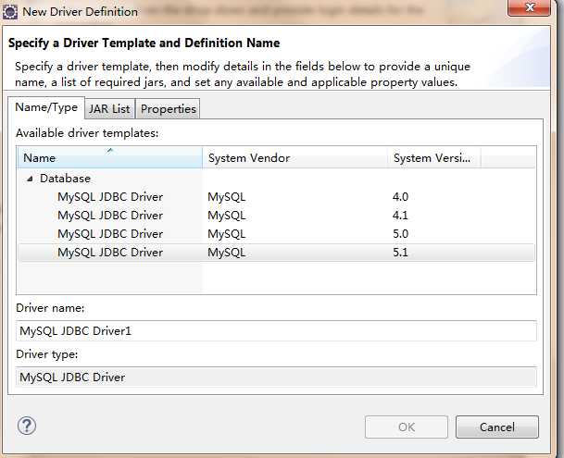Viewport: 564px width, 458px height.
Task: Sort by the System Vendor column header
Action: tap(295, 157)
